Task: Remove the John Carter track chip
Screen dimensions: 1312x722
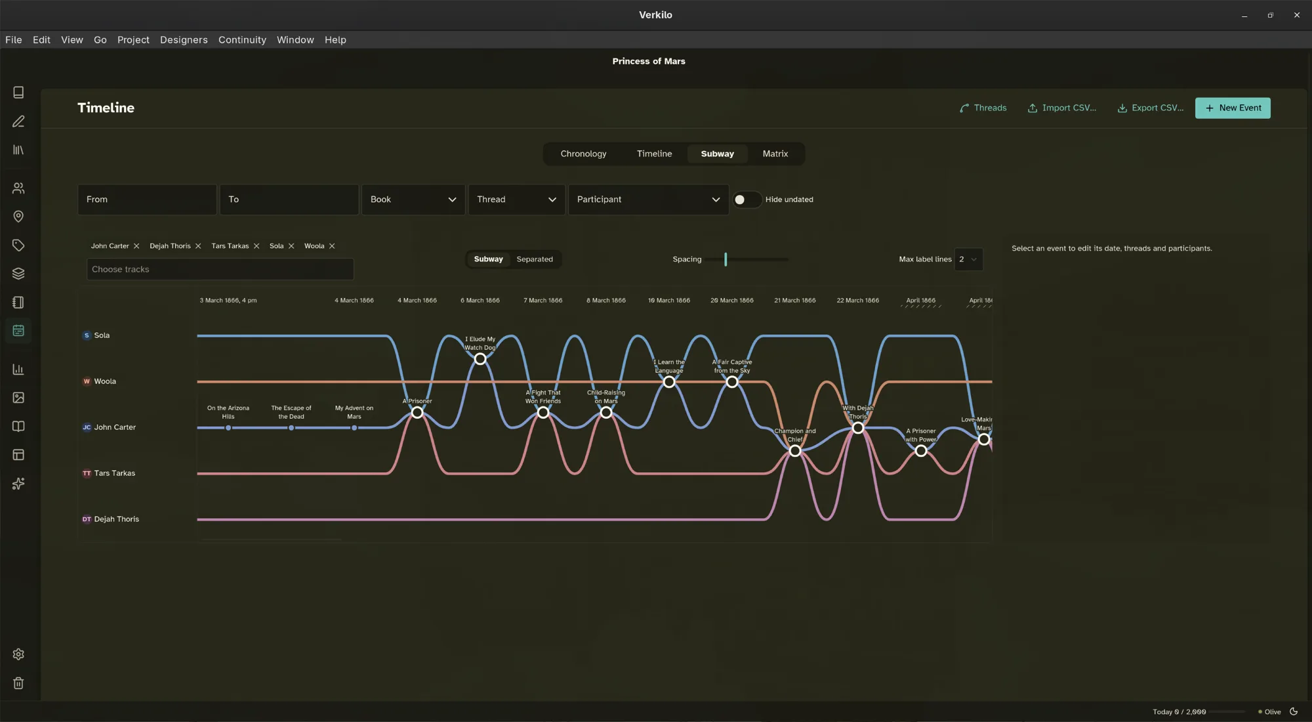Action: pos(136,246)
